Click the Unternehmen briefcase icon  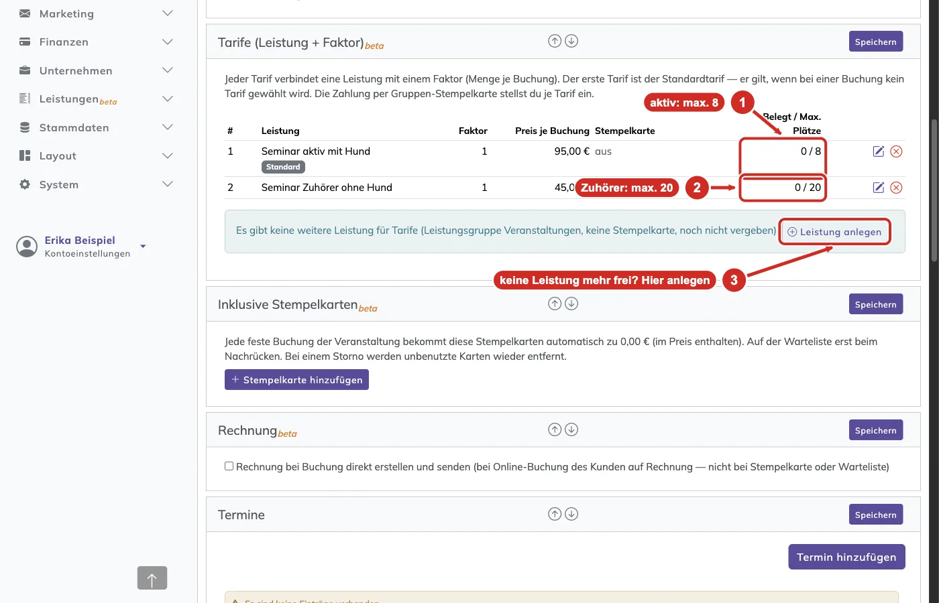[25, 70]
